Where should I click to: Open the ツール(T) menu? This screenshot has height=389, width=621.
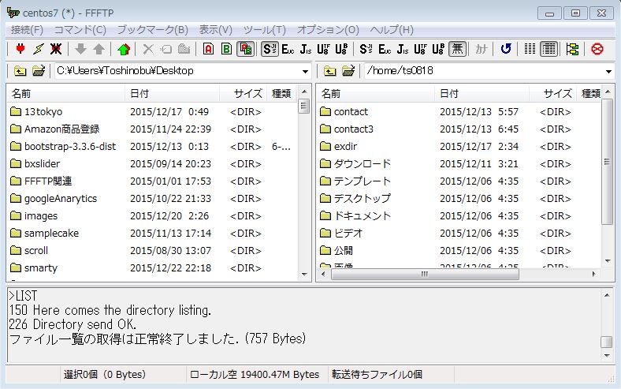tap(265, 30)
